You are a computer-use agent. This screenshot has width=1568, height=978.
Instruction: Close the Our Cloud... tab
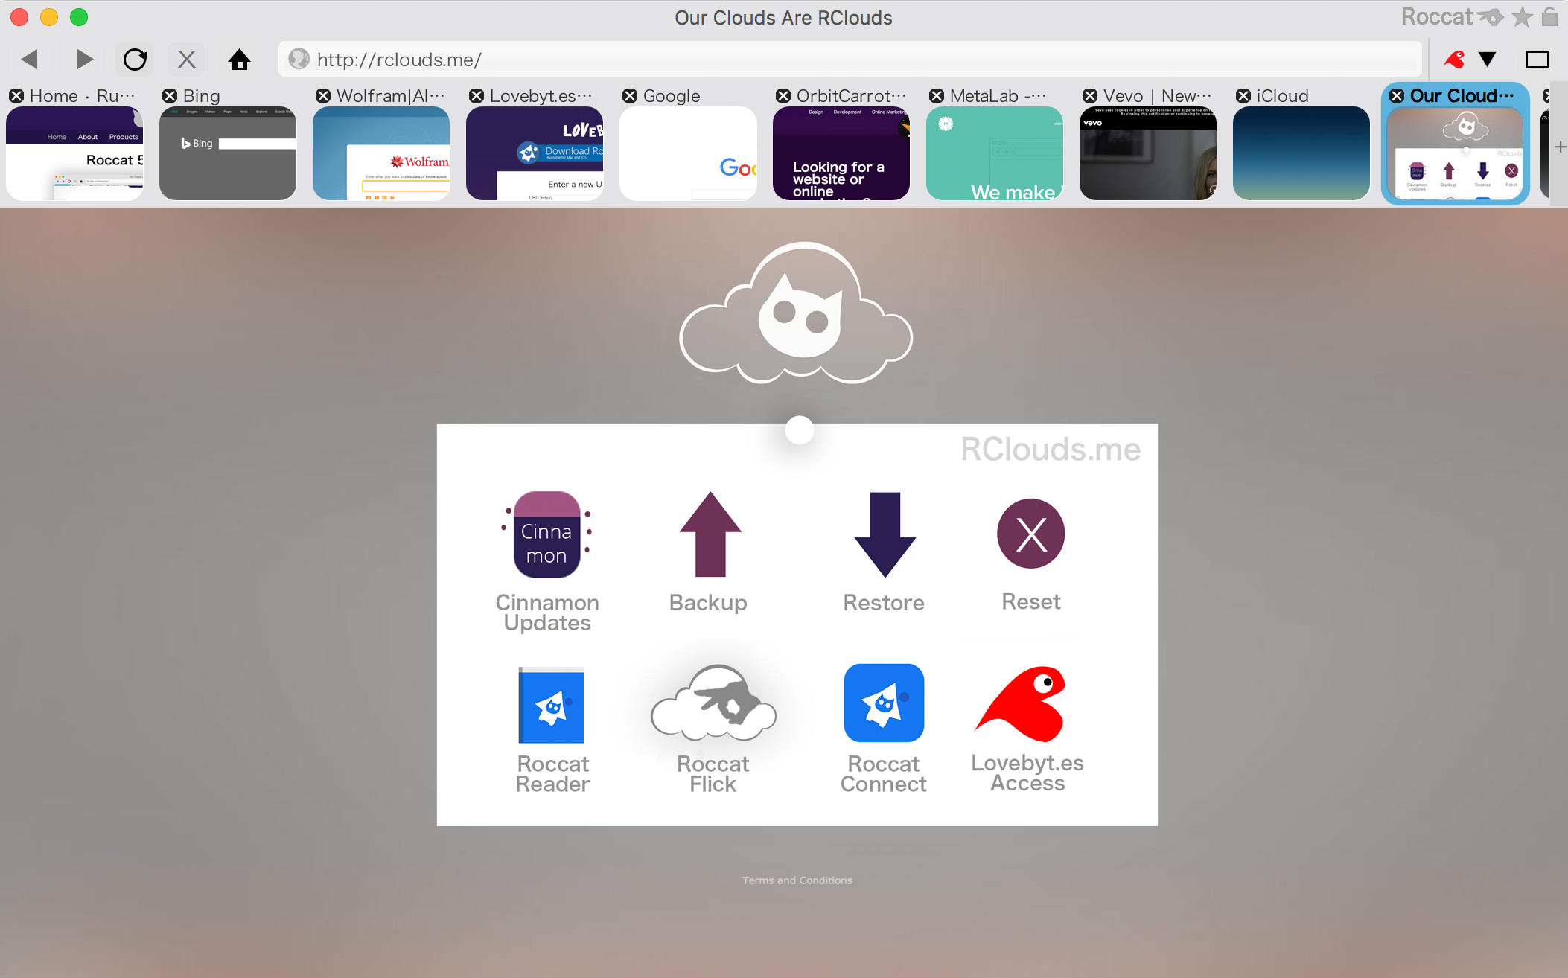click(x=1397, y=96)
